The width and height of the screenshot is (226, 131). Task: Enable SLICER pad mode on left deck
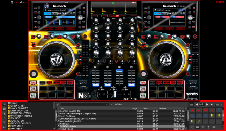pyautogui.click(x=70, y=83)
